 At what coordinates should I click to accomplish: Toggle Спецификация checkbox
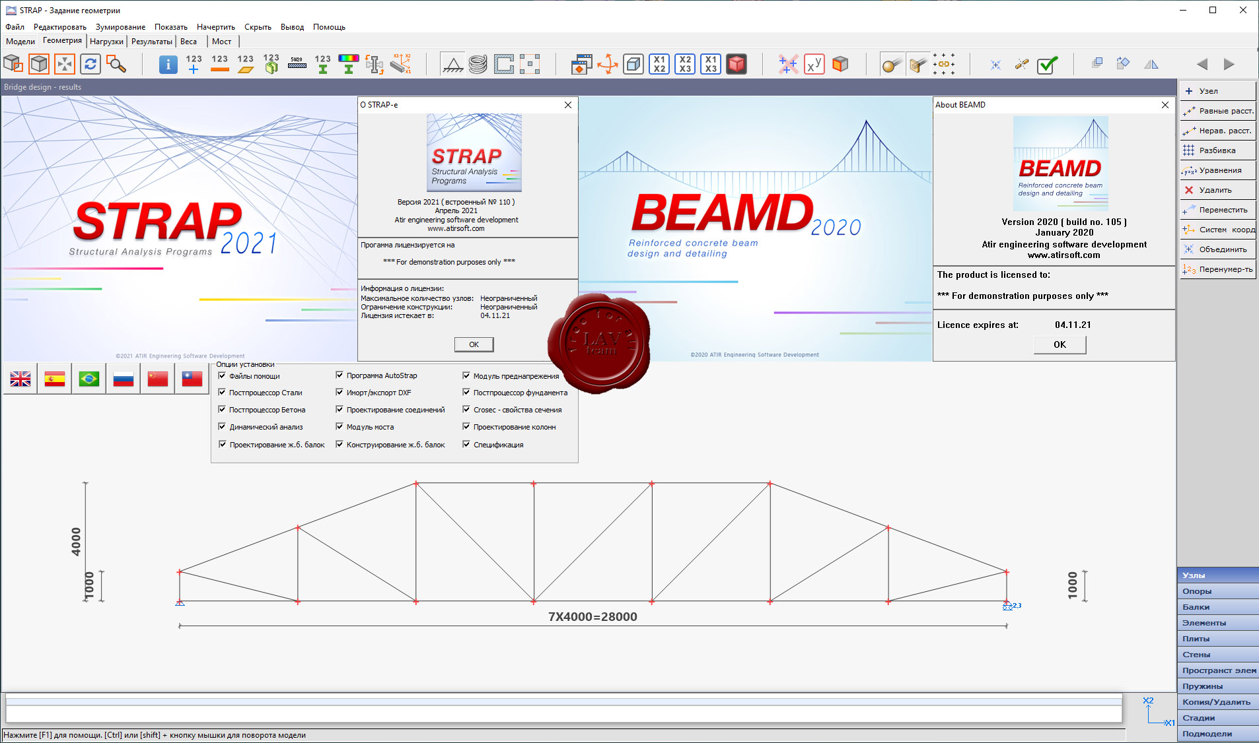(466, 445)
